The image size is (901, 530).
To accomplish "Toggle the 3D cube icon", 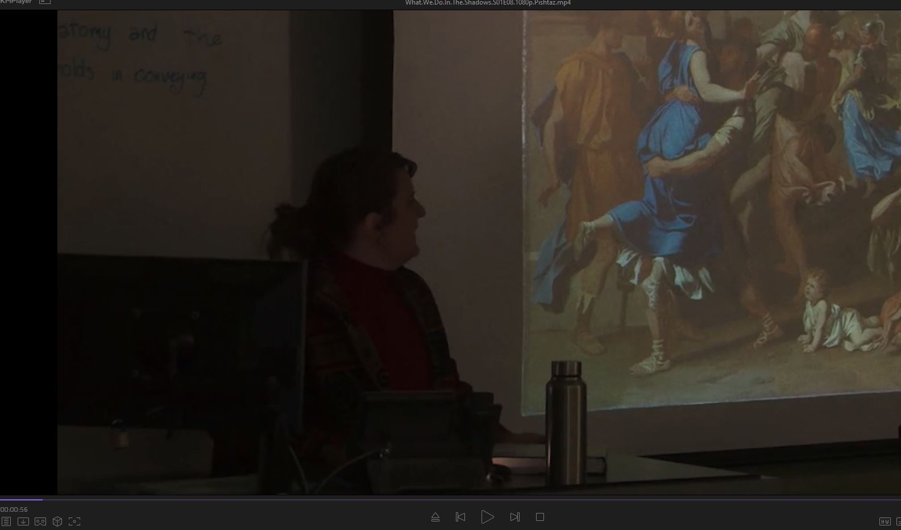I will pyautogui.click(x=57, y=521).
